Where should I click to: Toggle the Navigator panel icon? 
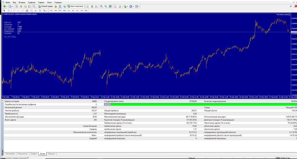pos(25,6)
